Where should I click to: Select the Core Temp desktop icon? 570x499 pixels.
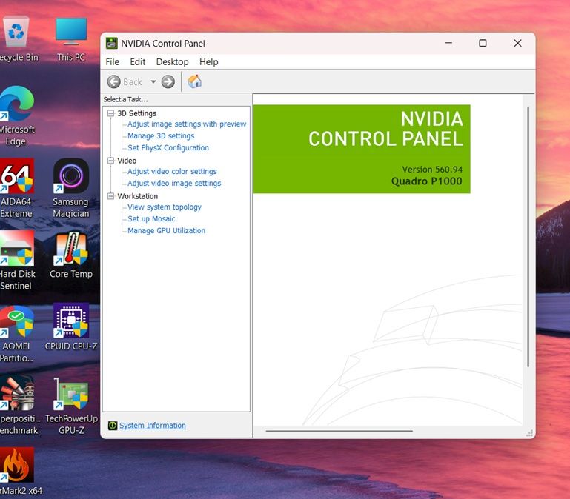(x=71, y=254)
